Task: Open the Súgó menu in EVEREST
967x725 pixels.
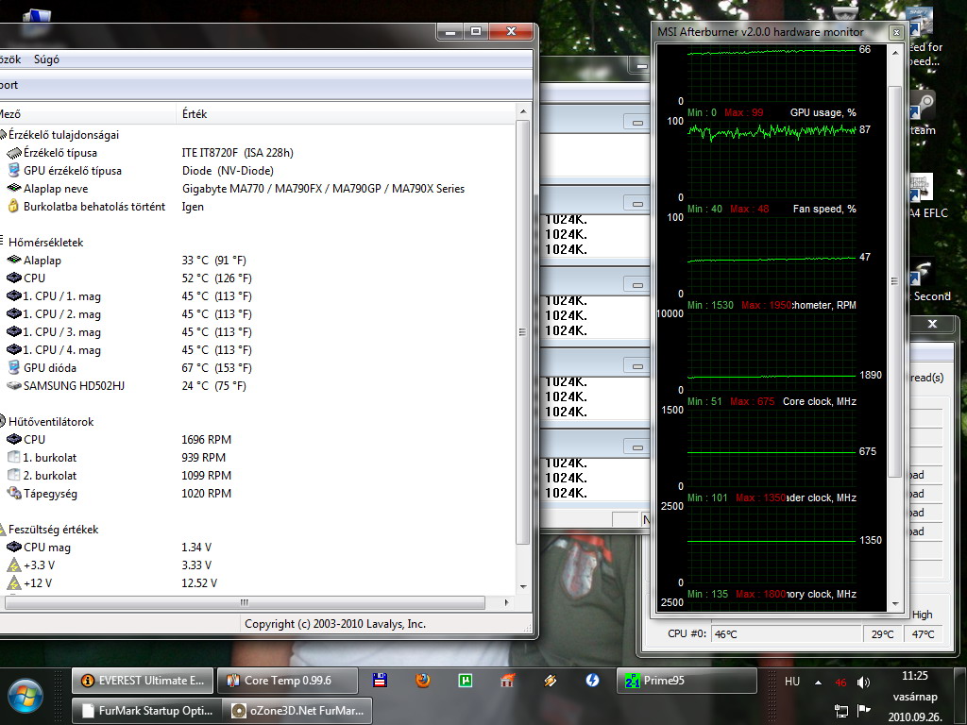Action: [x=46, y=59]
